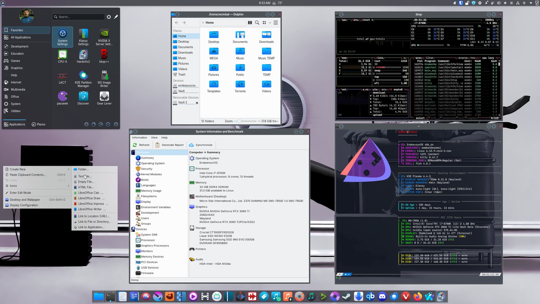The image size is (540, 304).
Task: Eject the Vault 2 removable device
Action: [x=197, y=103]
